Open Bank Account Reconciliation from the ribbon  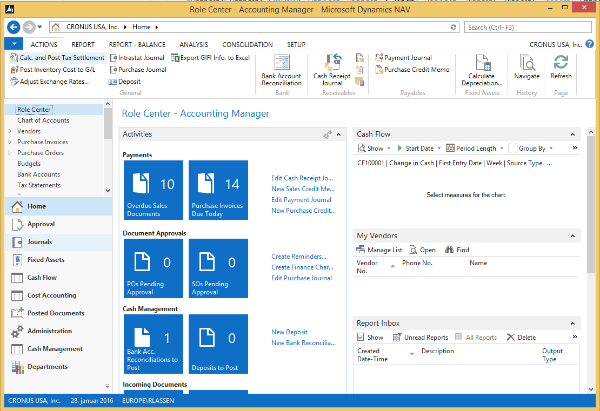point(281,70)
